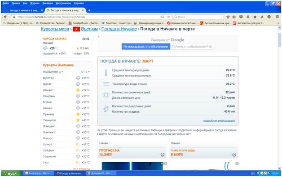Screen dimensions: 282x177
Task: Click the 'Почему это объявление?' button
Action: (x=192, y=47)
